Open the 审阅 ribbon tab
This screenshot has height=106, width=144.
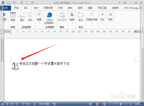point(80,8)
